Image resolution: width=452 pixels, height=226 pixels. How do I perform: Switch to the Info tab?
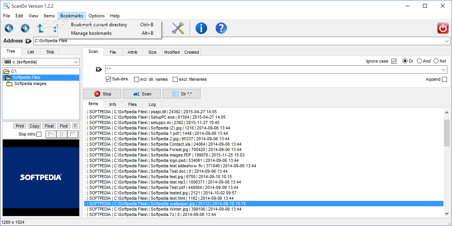pos(113,104)
